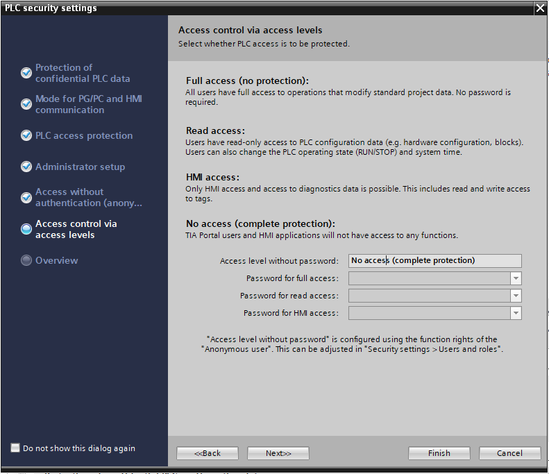The width and height of the screenshot is (549, 474).
Task: Cancel the security settings wizard
Action: [x=509, y=453]
